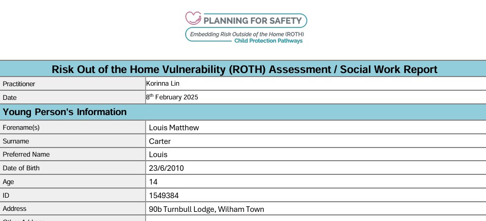The height and width of the screenshot is (221, 486).
Task: Click the Date of Birth row label
Action: (21, 168)
